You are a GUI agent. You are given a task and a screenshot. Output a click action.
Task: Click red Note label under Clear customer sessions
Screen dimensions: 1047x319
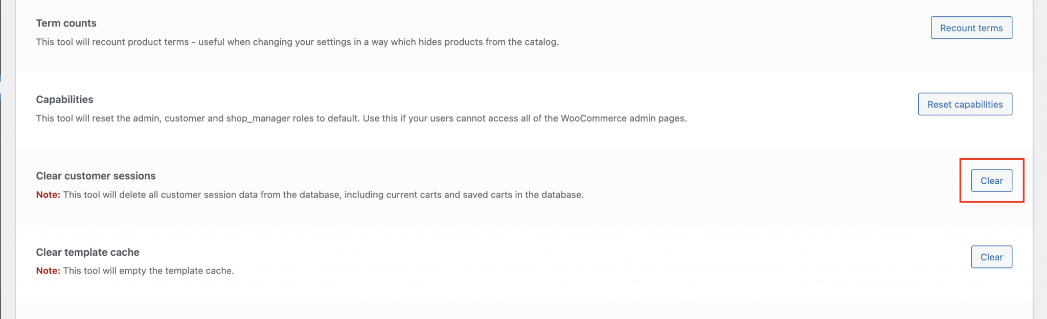pyautogui.click(x=48, y=194)
